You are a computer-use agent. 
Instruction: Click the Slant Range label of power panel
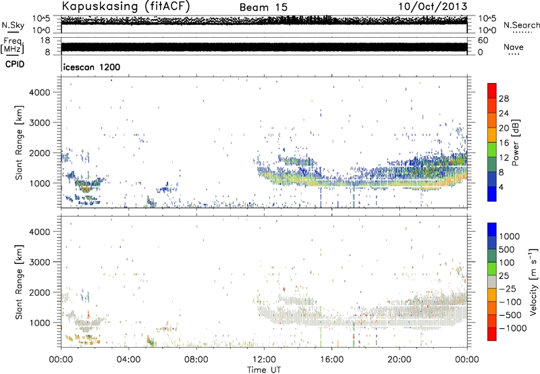[x=19, y=142]
